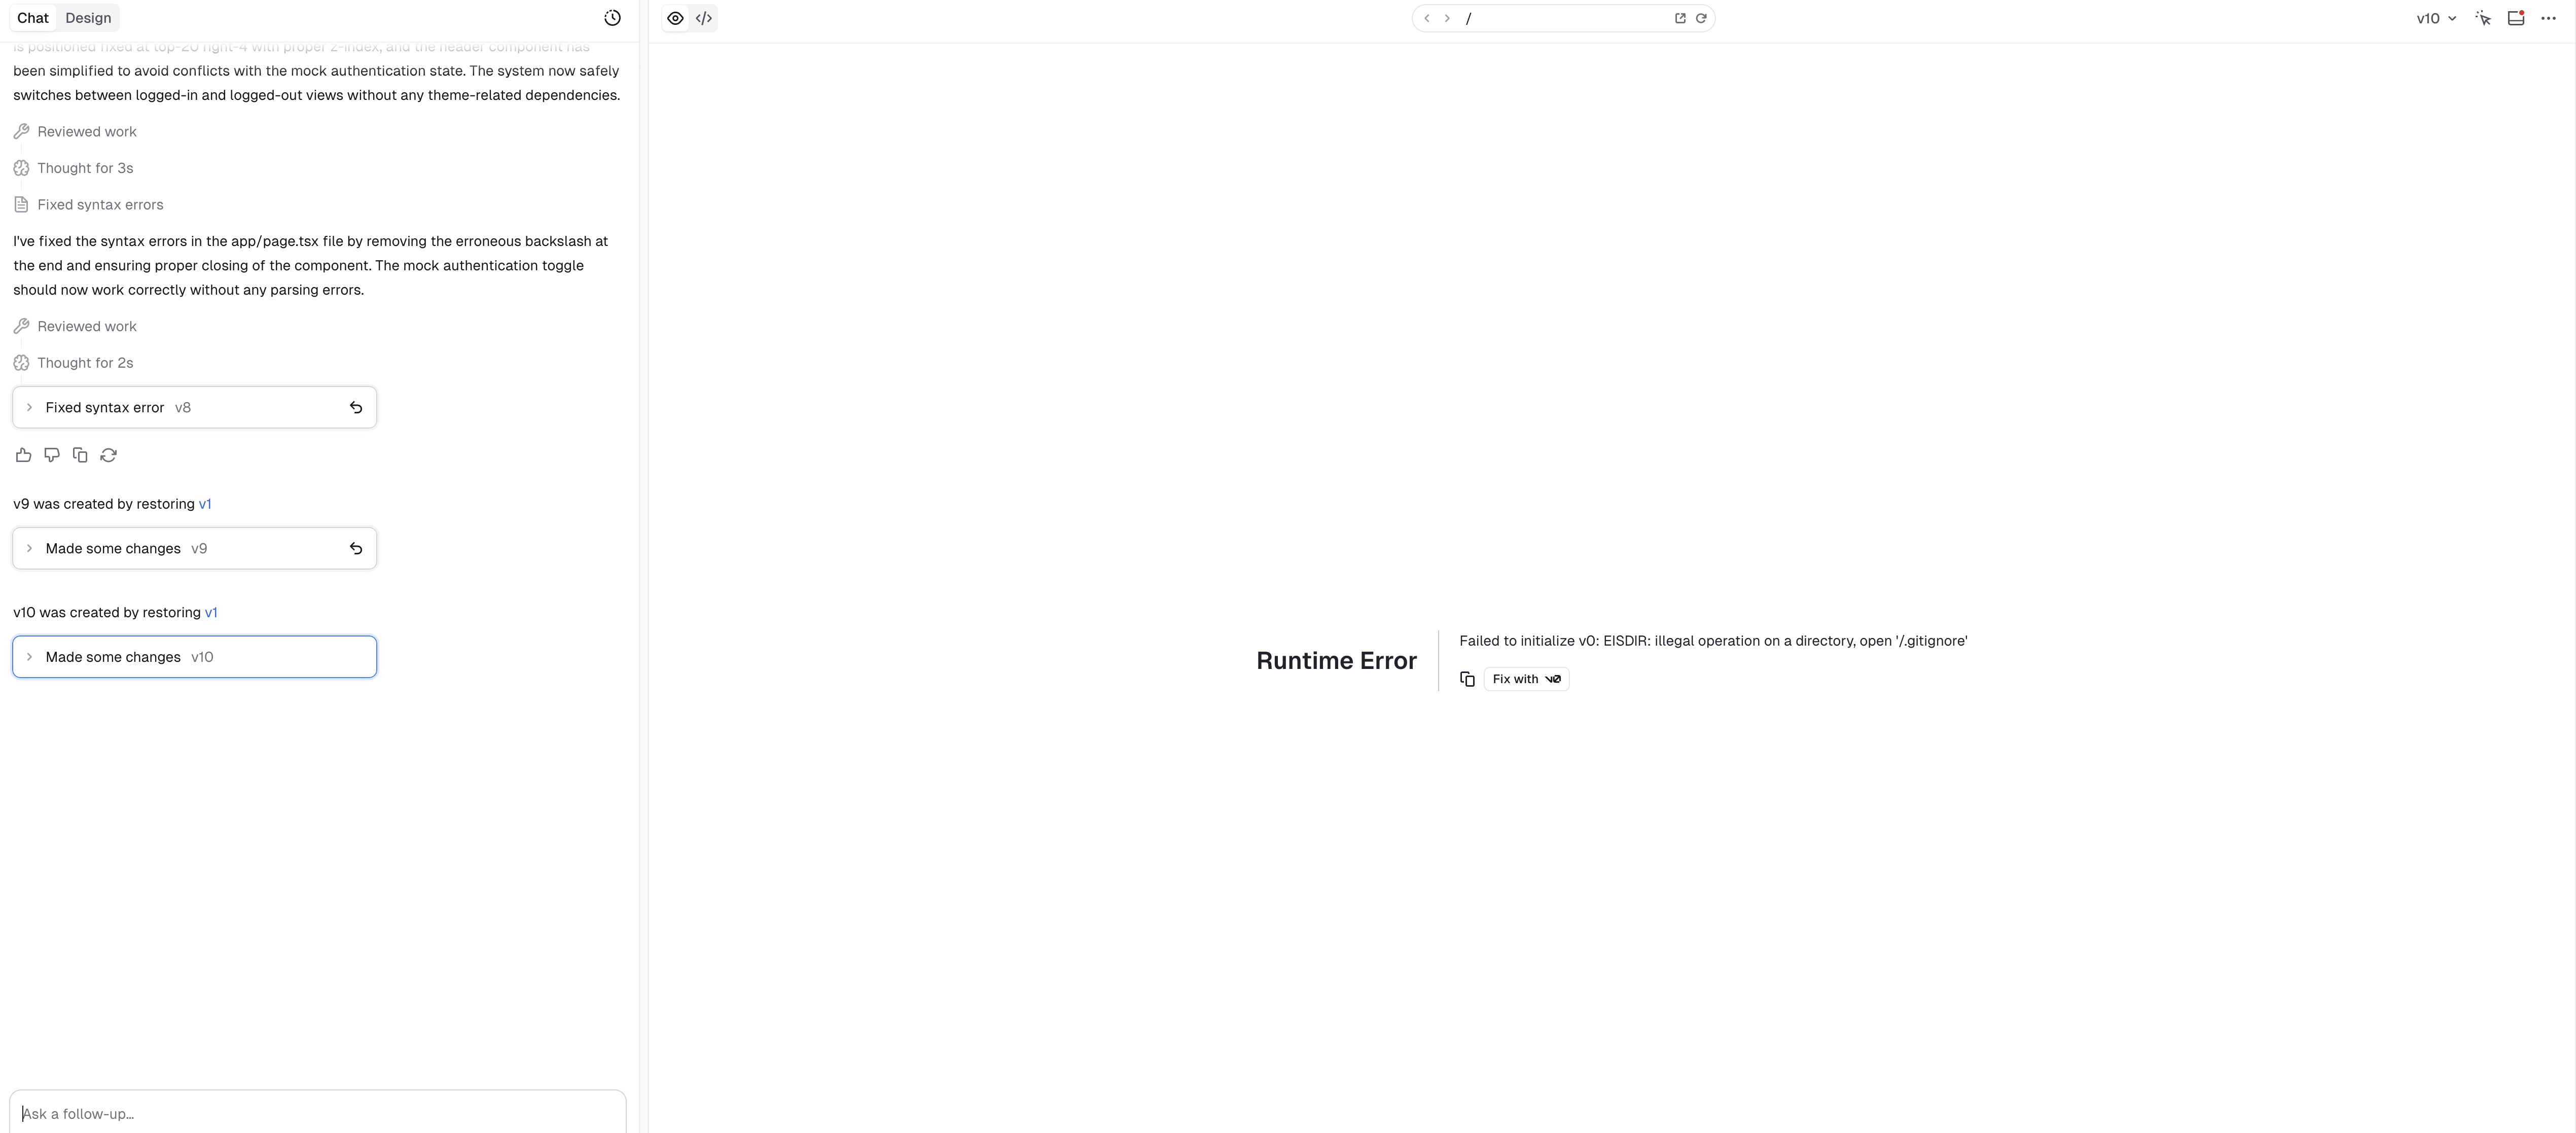2576x1133 pixels.
Task: Restore version v8 with undo arrow
Action: point(356,407)
